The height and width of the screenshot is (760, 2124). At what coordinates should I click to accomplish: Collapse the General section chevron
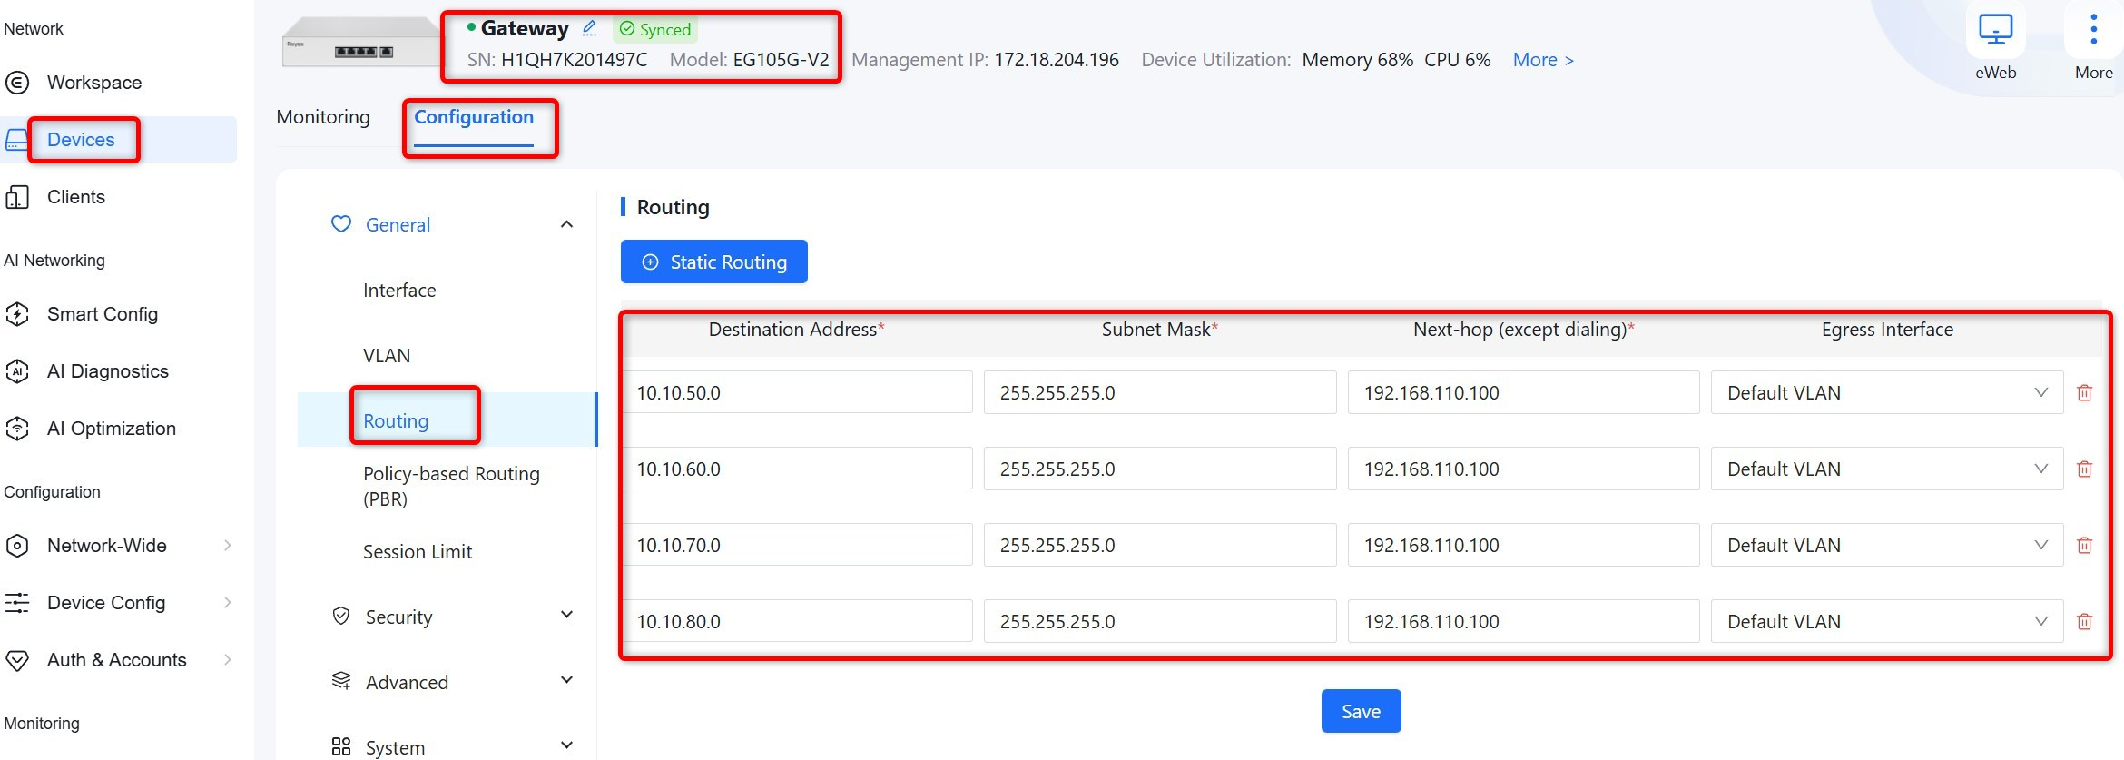[567, 224]
